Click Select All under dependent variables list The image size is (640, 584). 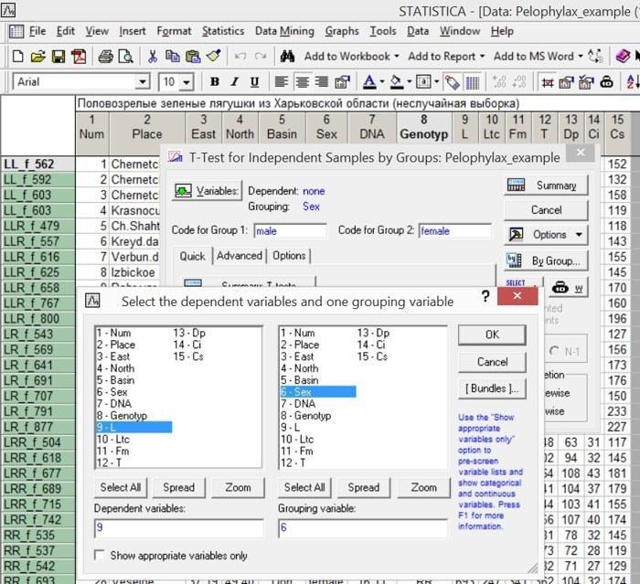(x=121, y=487)
